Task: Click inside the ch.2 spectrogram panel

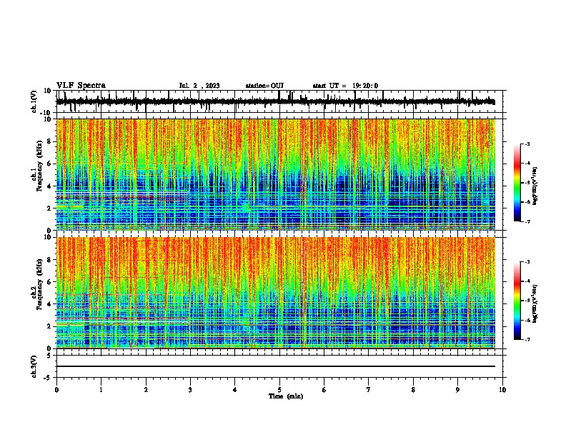Action: 276,293
